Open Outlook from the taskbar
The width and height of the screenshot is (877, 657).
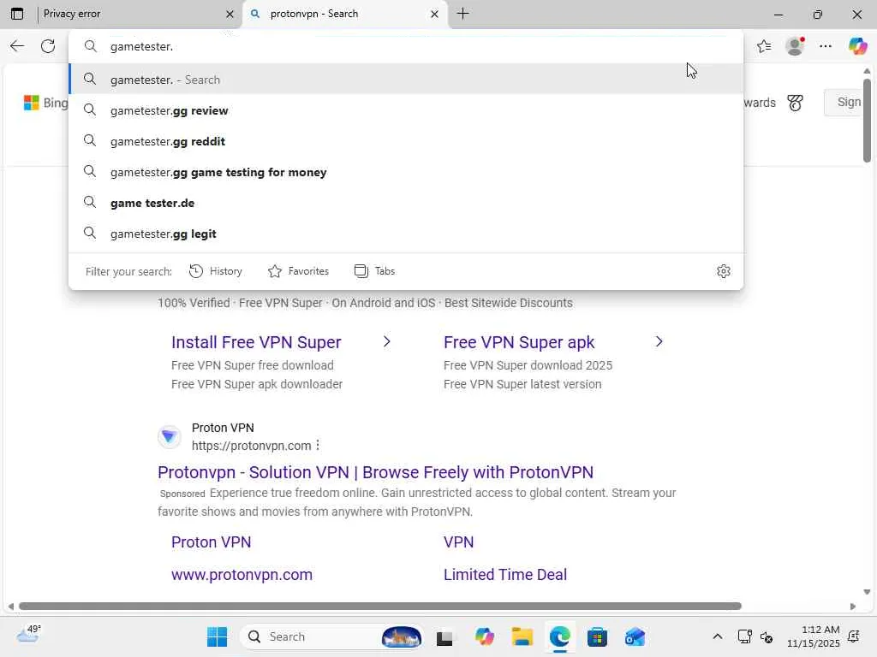coord(635,636)
